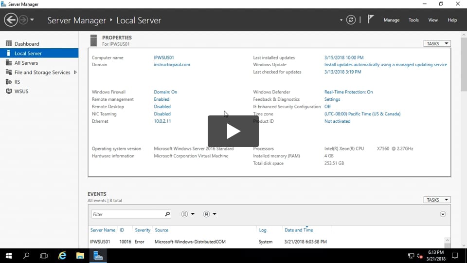Select WSUS in the left navigation
The width and height of the screenshot is (467, 263).
[21, 91]
